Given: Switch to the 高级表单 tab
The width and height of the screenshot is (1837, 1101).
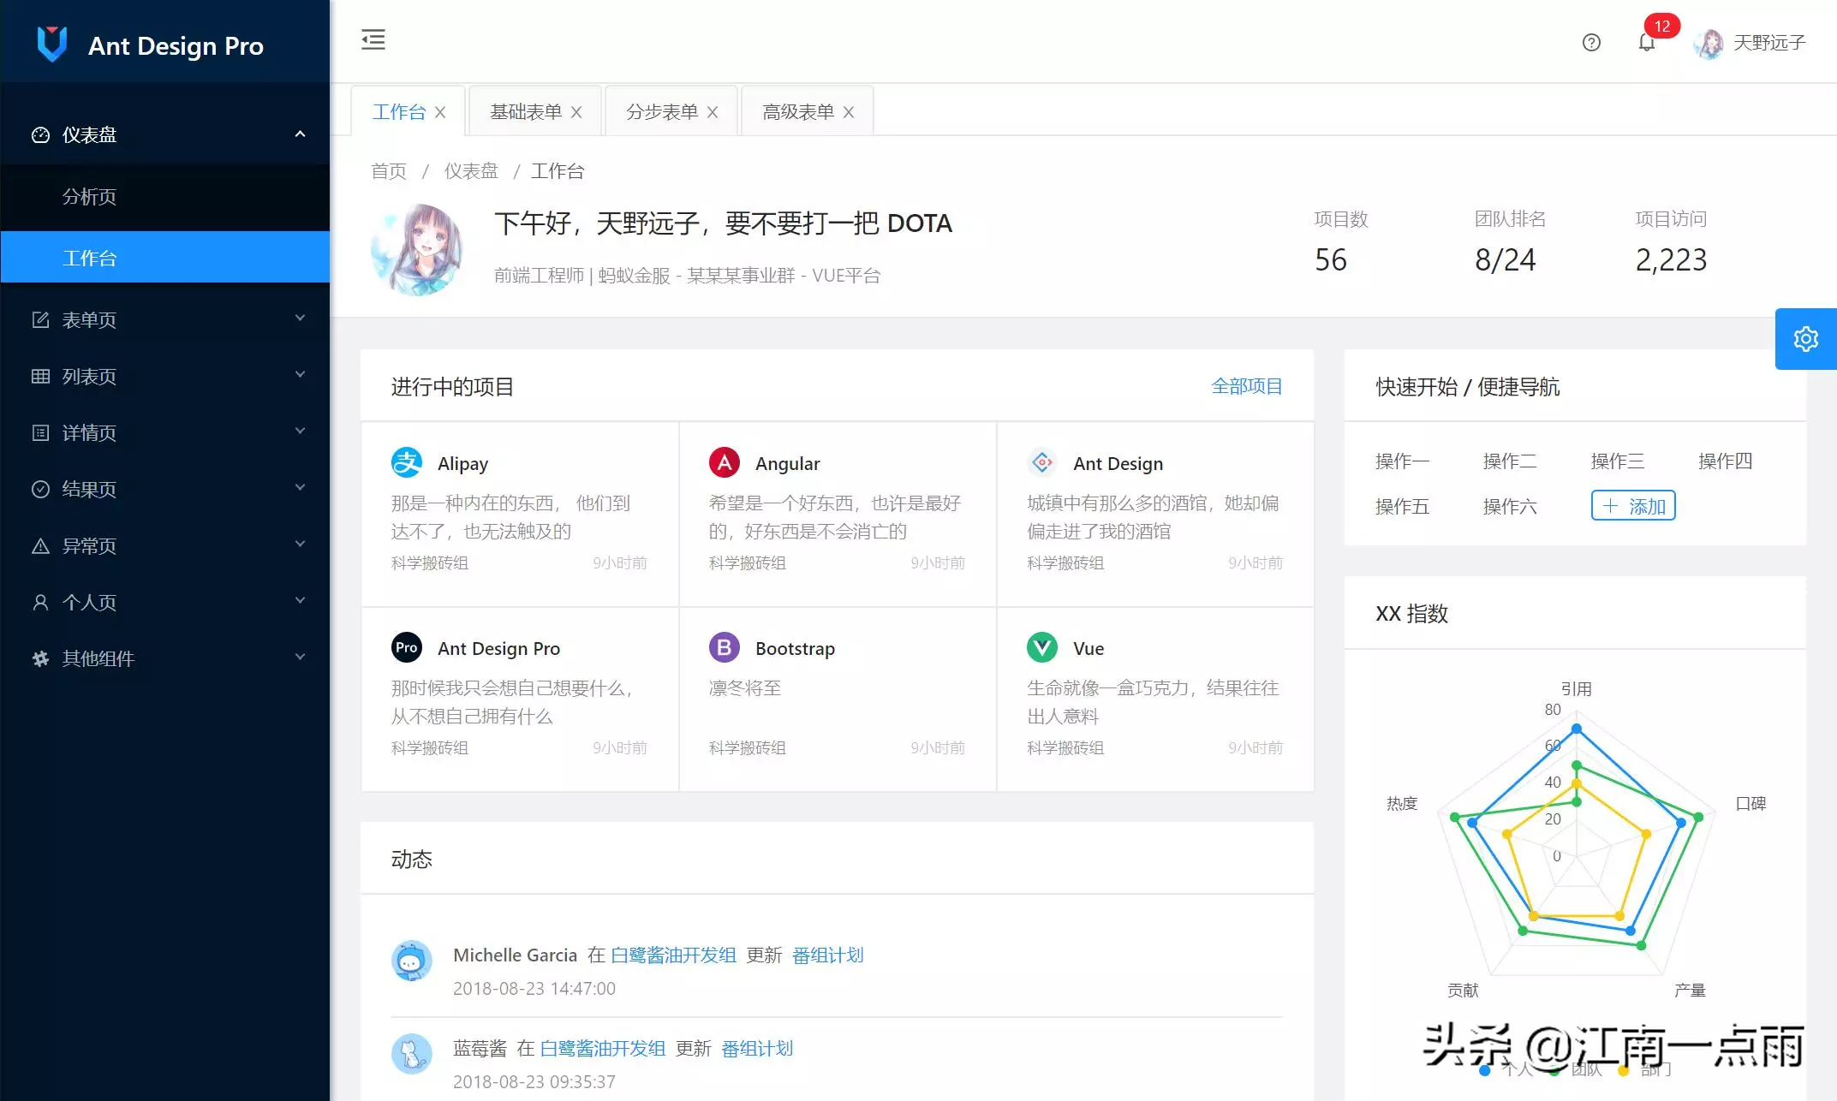Looking at the screenshot, I should tap(796, 110).
